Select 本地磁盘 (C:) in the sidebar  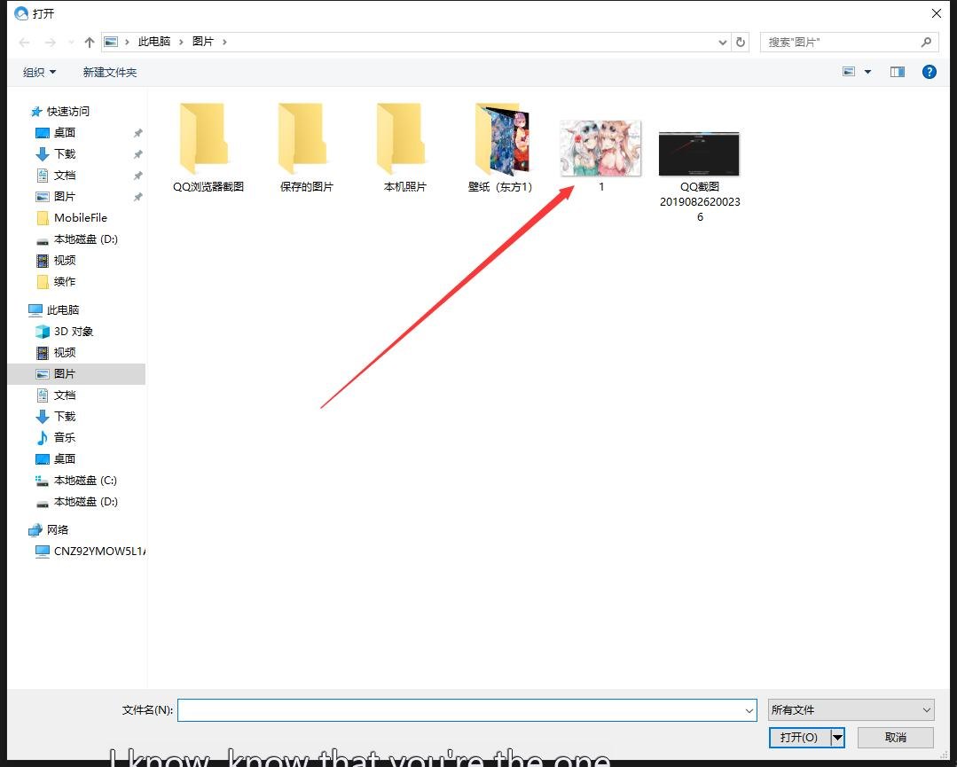[85, 480]
